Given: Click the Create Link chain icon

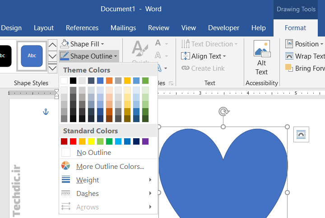Looking at the screenshot, I should tap(186, 68).
